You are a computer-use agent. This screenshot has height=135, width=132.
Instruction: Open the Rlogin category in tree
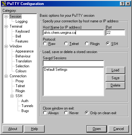pos(20,91)
